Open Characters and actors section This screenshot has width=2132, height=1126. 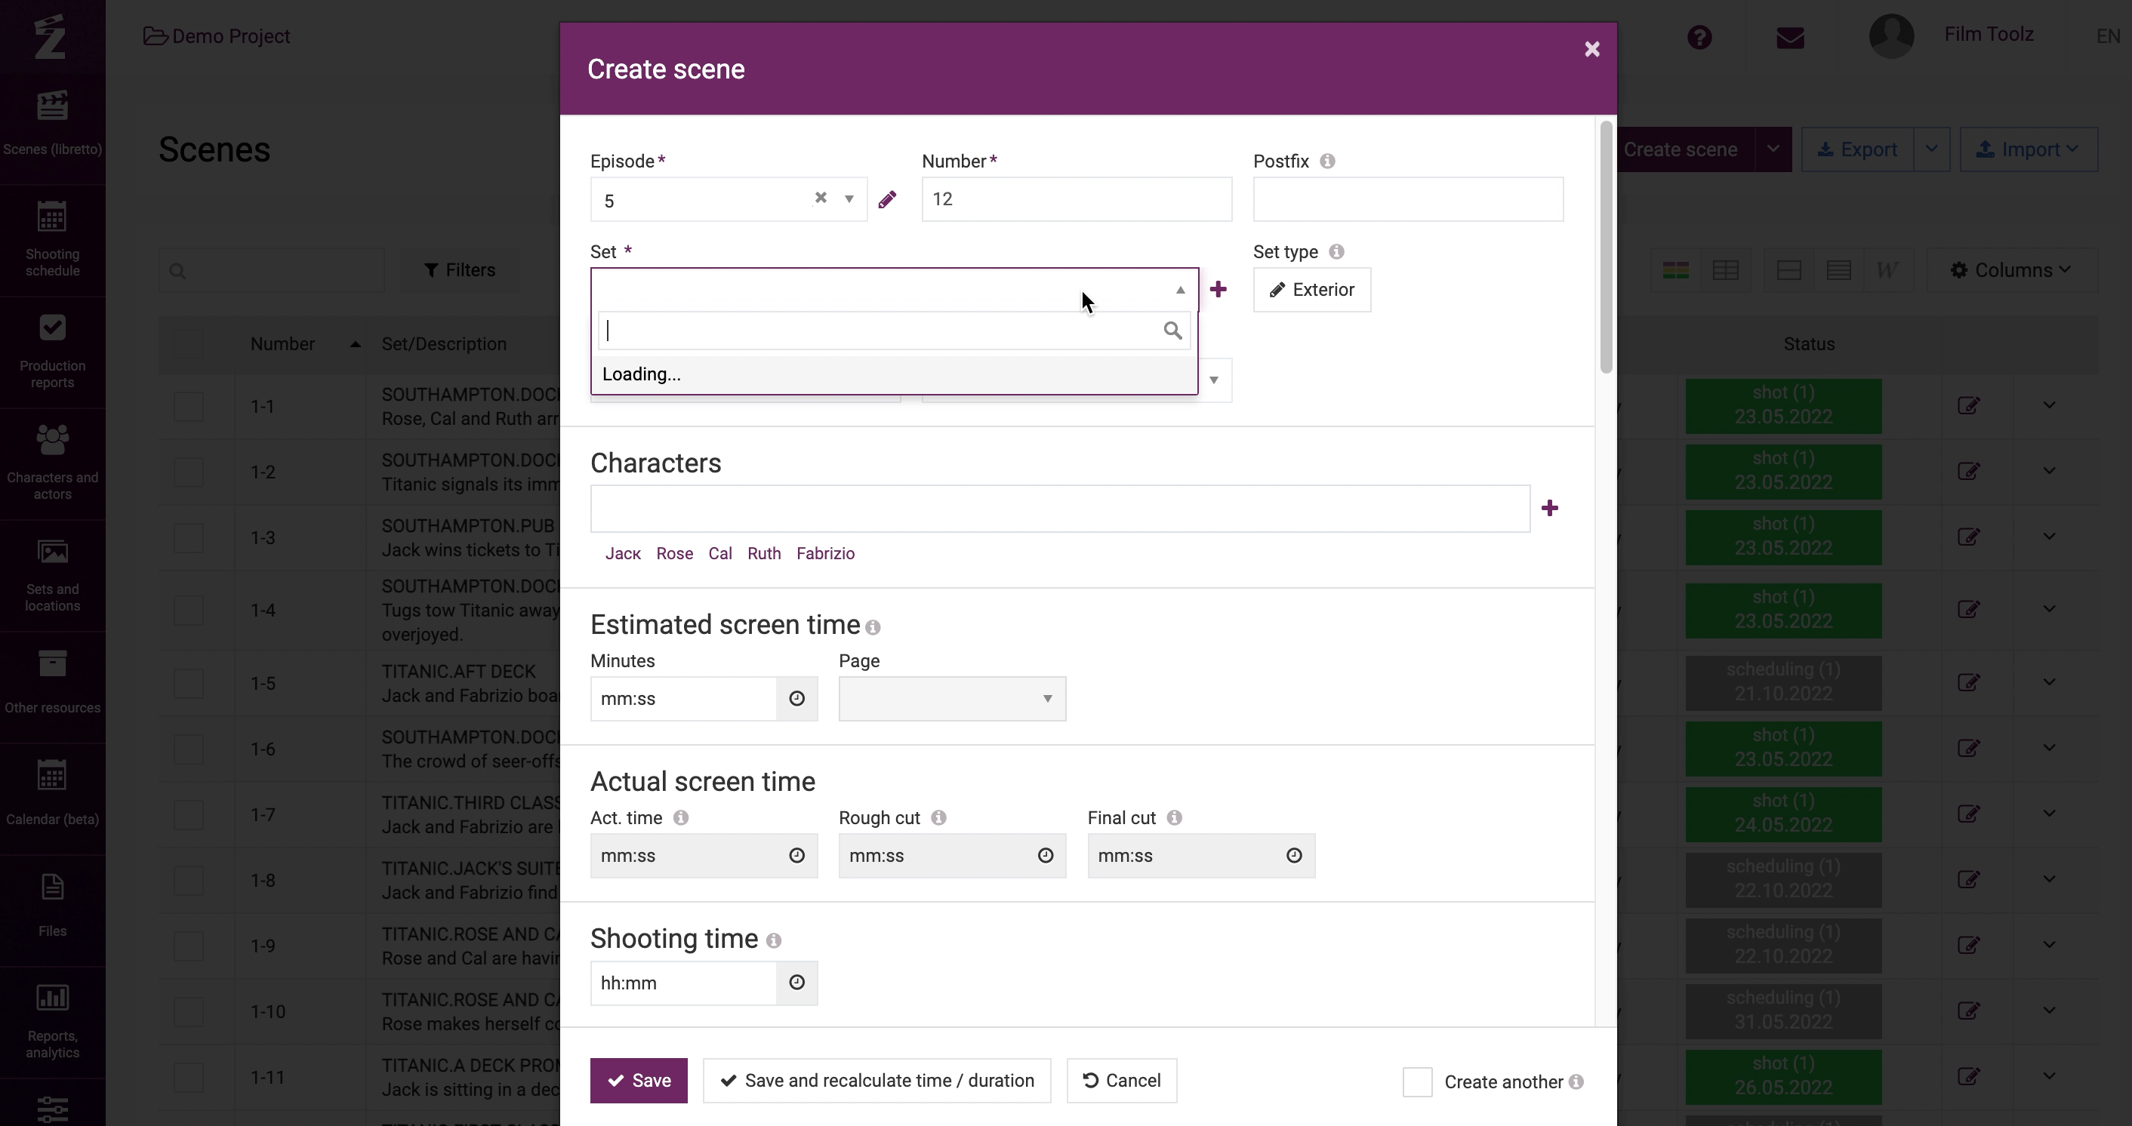pos(52,463)
